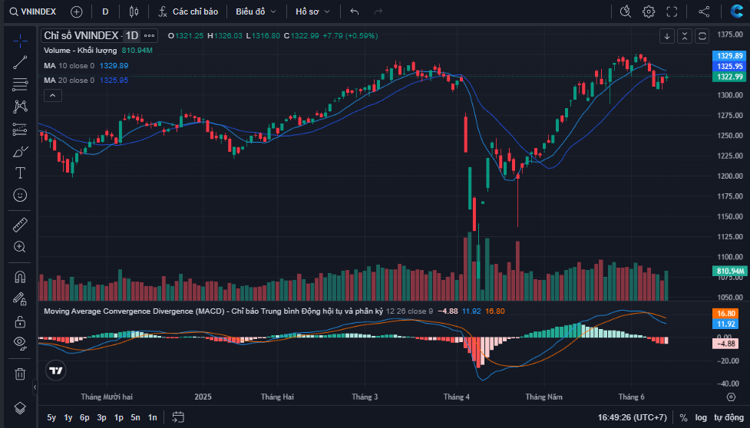The width and height of the screenshot is (750, 428).
Task: Expand the Hồ sơ dropdown
Action: click(312, 12)
